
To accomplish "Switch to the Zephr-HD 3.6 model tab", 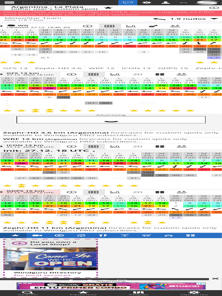I will pyautogui.click(x=58, y=68).
